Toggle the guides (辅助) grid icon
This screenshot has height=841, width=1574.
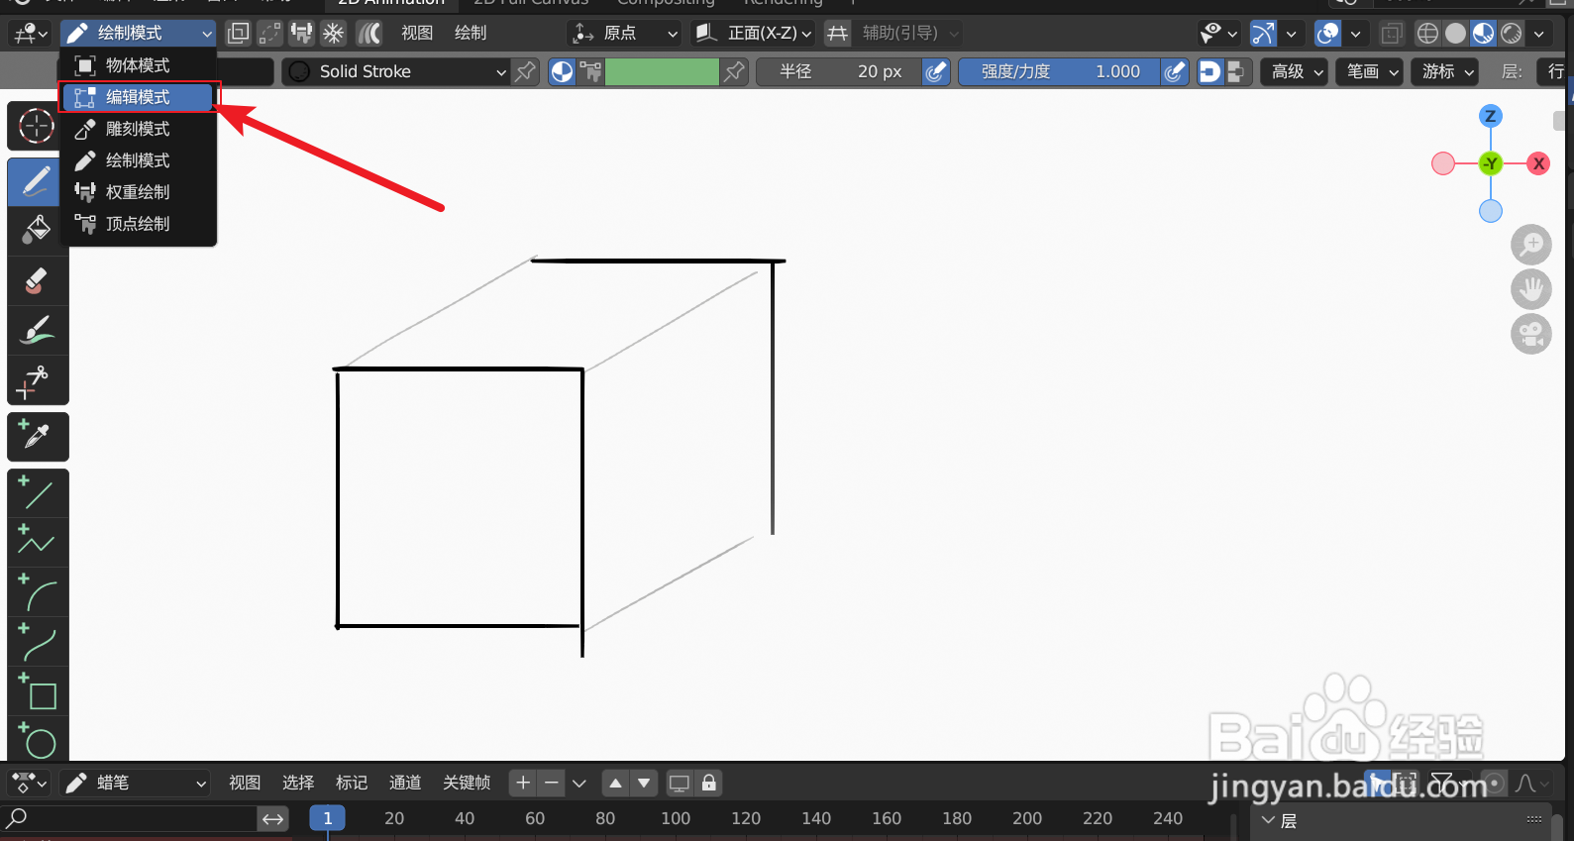837,34
